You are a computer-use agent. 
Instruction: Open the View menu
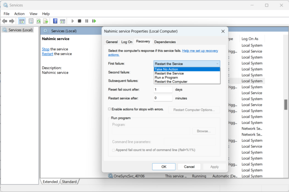click(x=33, y=14)
